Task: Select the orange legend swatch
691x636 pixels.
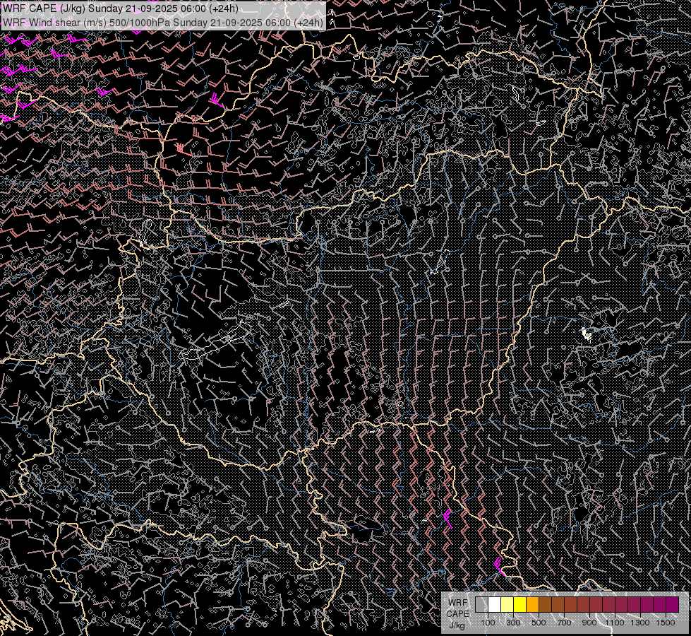Action: coord(532,604)
